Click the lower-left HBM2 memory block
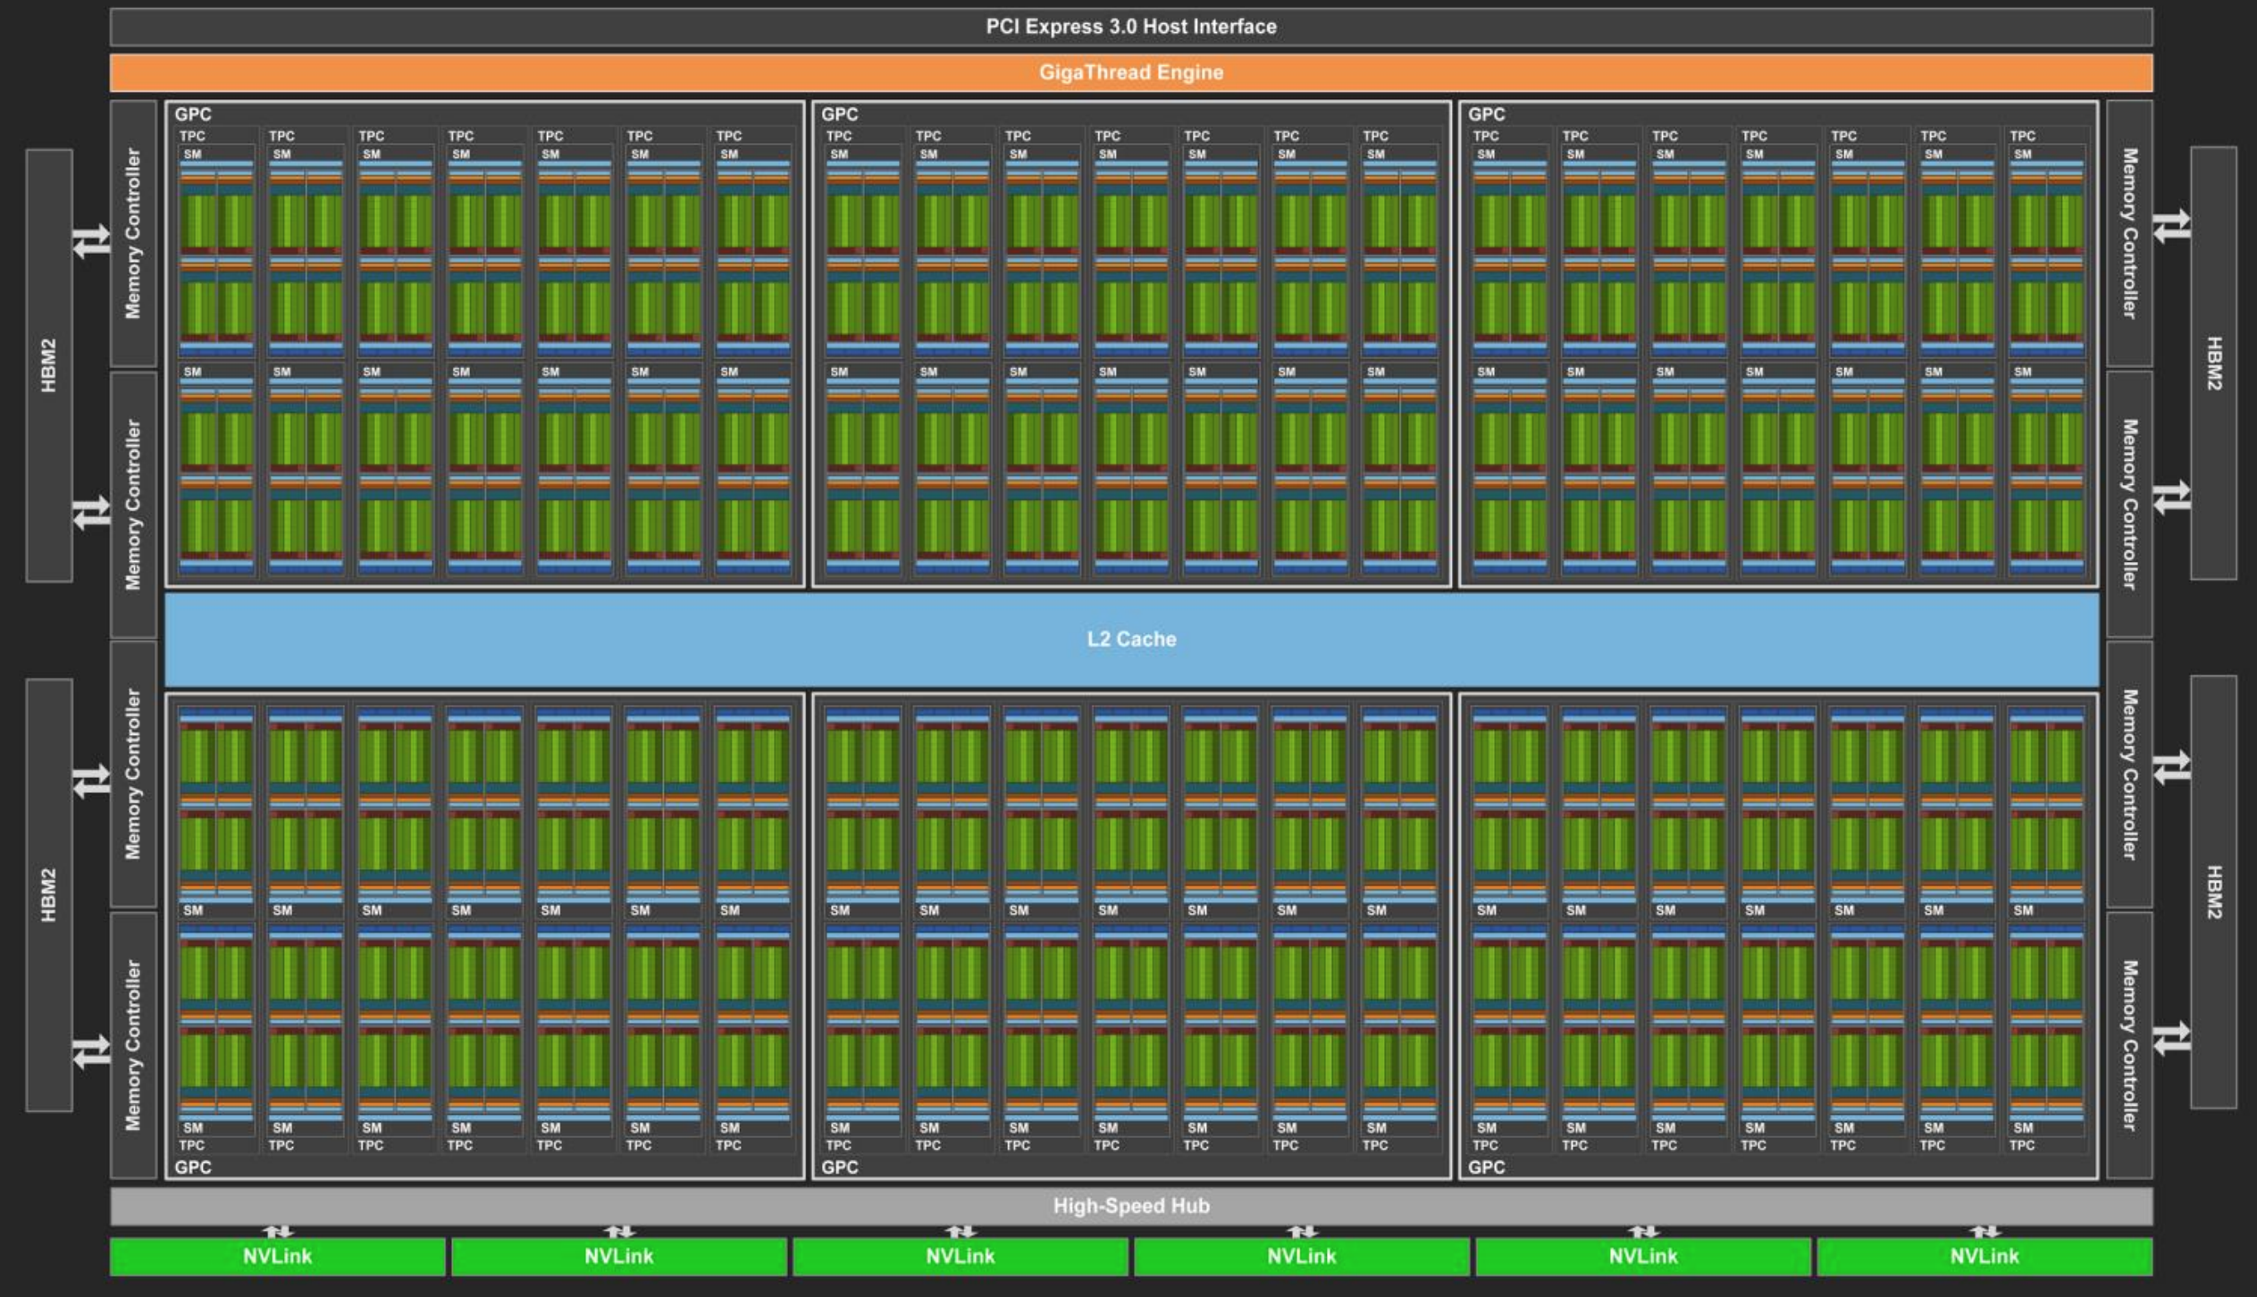The width and height of the screenshot is (2257, 1297). (49, 895)
